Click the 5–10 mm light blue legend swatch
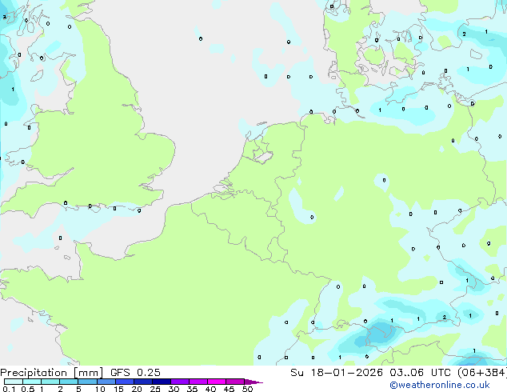Image resolution: width=507 pixels, height=392 pixels. click(x=87, y=382)
